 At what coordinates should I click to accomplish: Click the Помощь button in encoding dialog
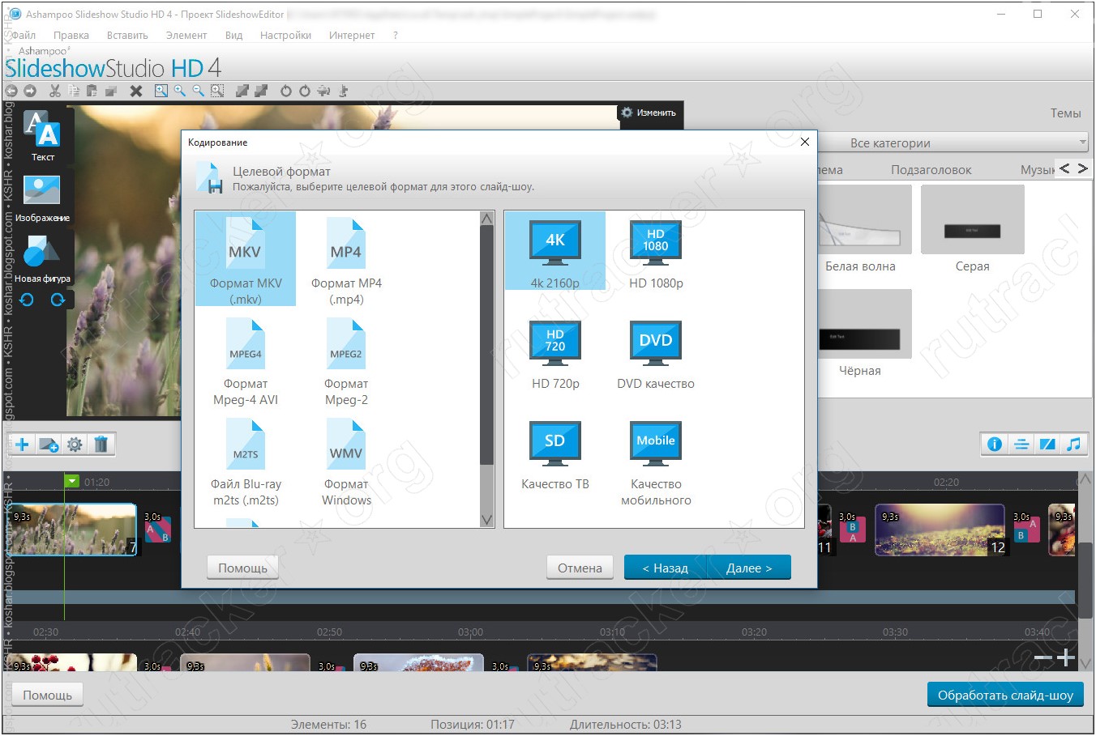(242, 568)
